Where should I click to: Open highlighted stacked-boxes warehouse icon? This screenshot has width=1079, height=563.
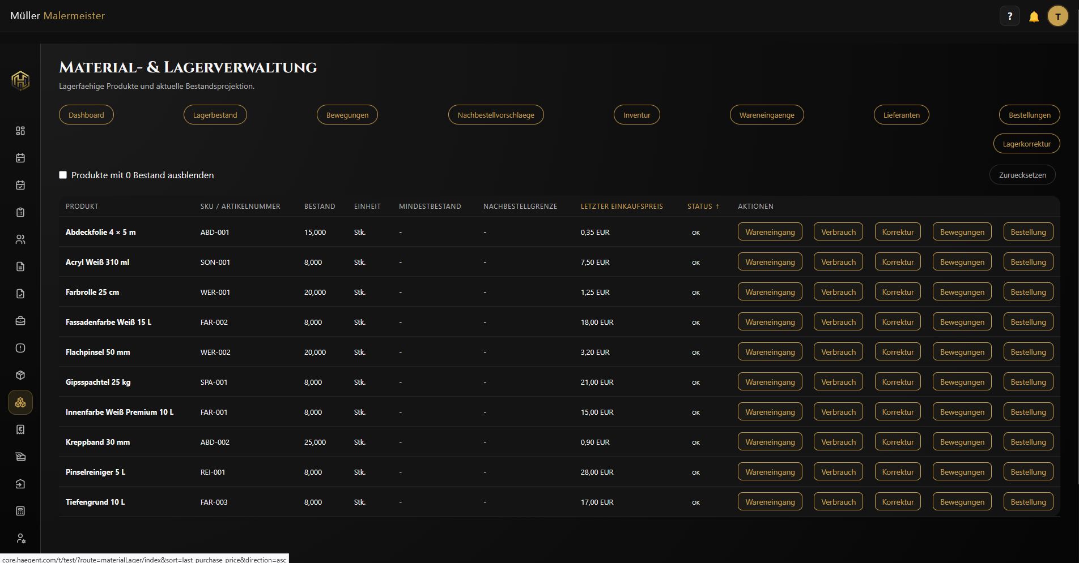click(x=20, y=402)
